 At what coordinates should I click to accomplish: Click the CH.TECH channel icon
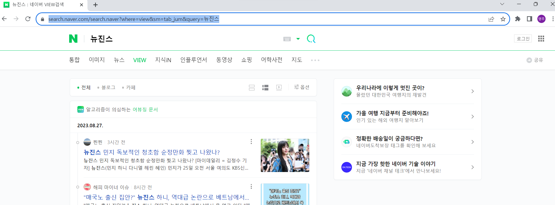[x=347, y=167]
